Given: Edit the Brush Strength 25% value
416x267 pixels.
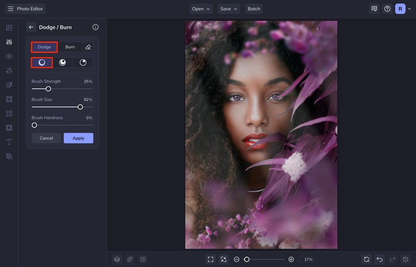Looking at the screenshot, I should (86, 81).
